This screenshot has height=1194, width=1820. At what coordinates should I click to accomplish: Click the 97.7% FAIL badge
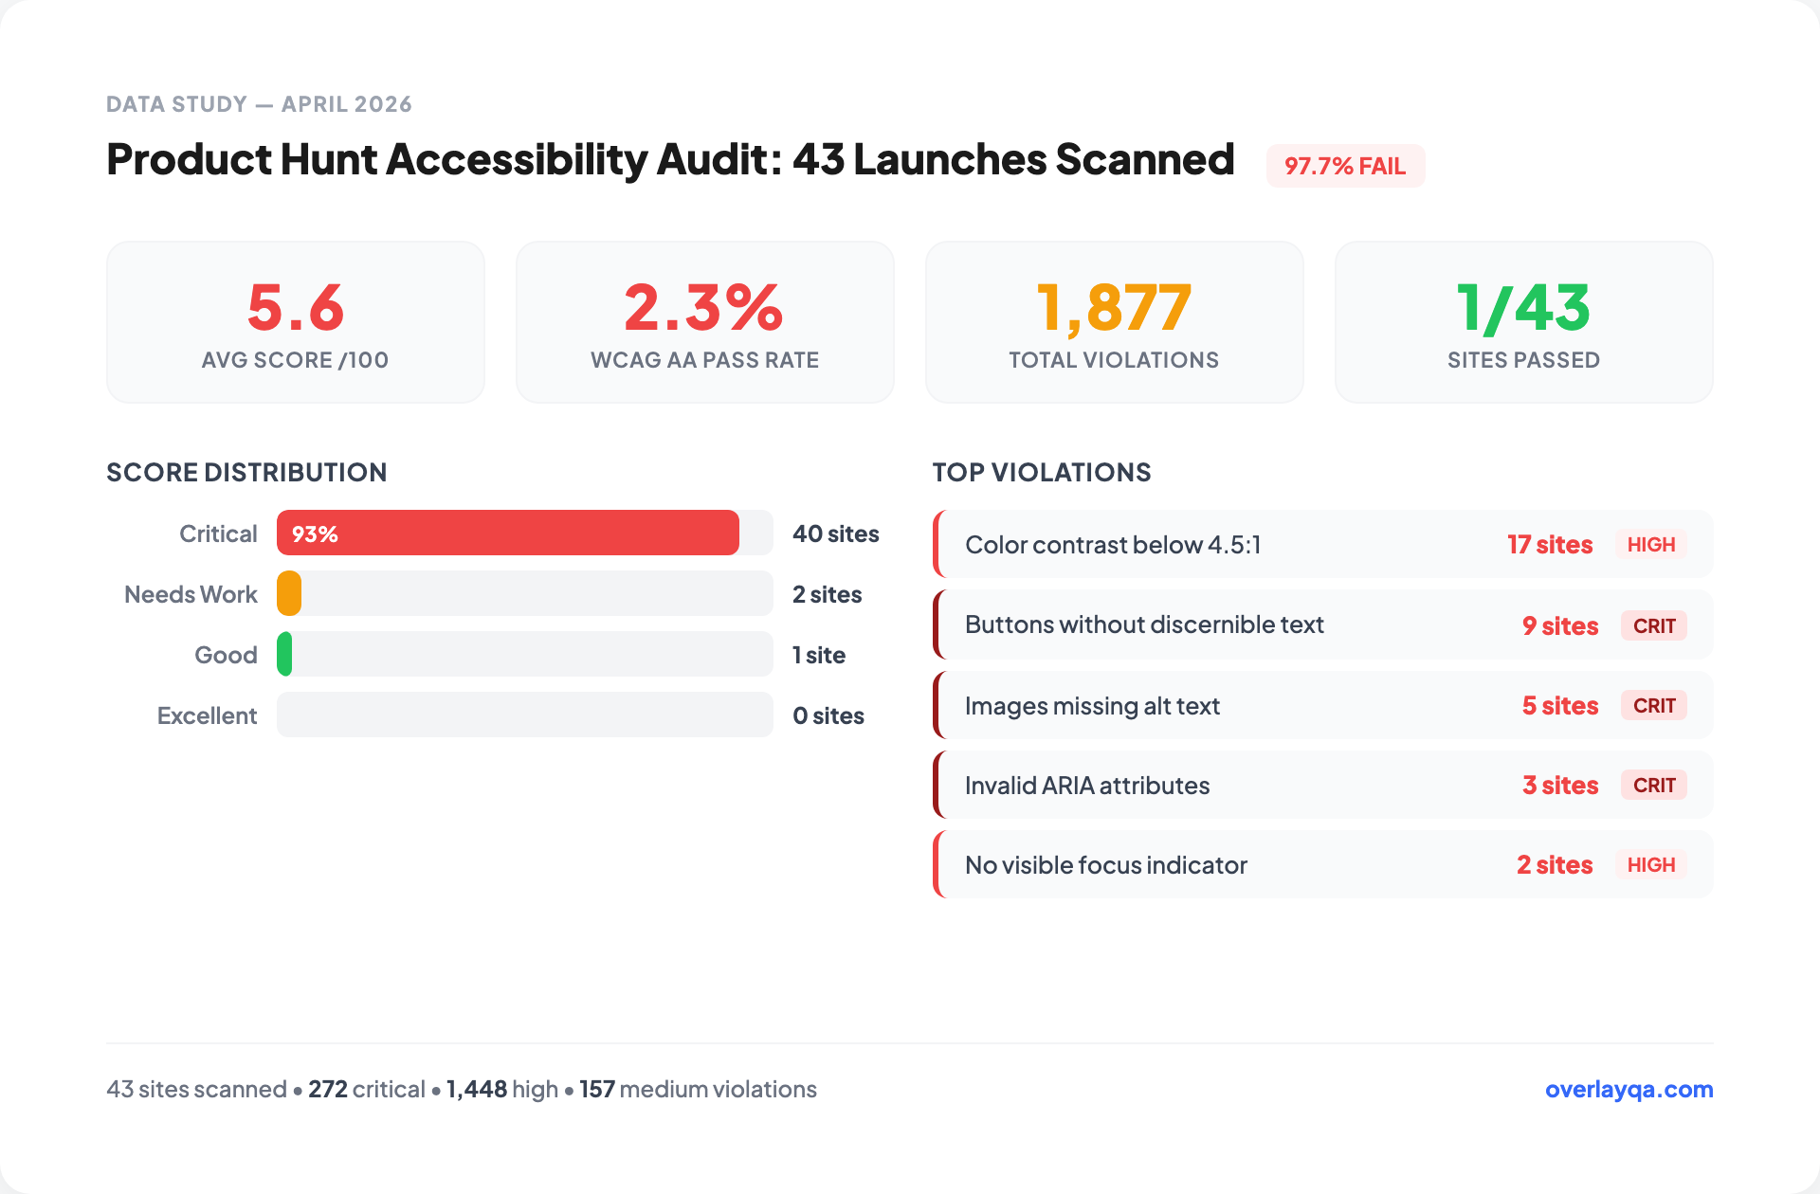(x=1346, y=166)
